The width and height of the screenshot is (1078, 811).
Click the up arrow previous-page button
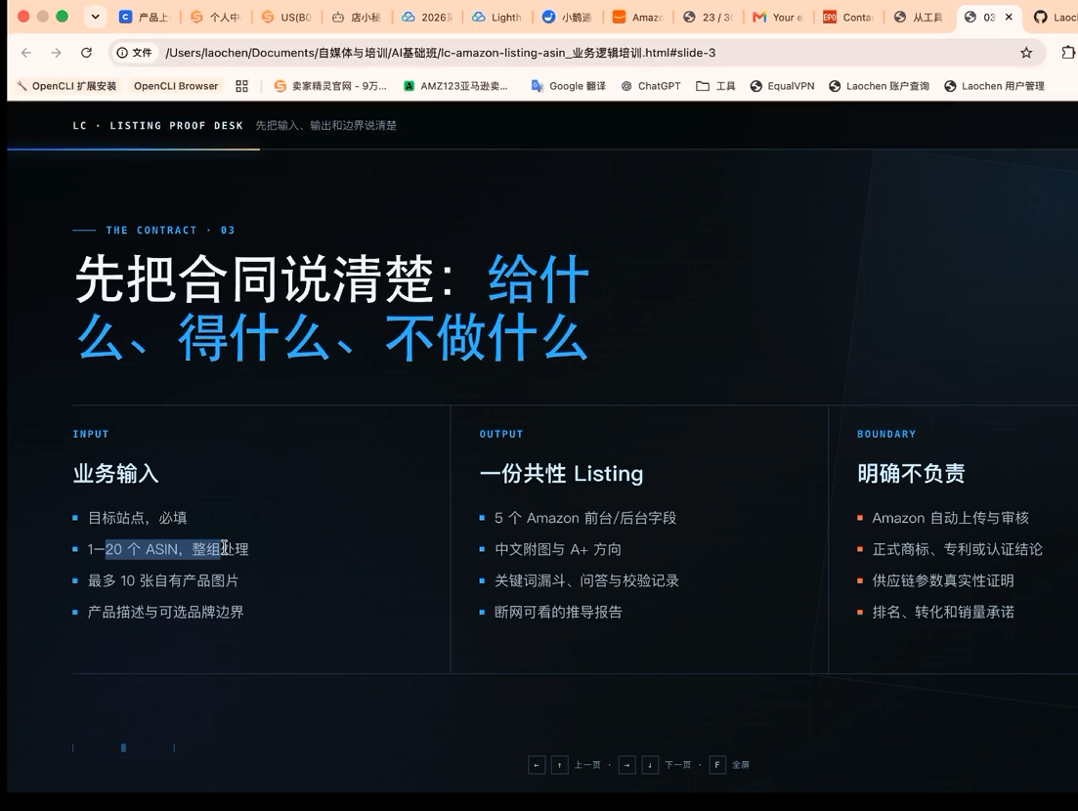[560, 765]
